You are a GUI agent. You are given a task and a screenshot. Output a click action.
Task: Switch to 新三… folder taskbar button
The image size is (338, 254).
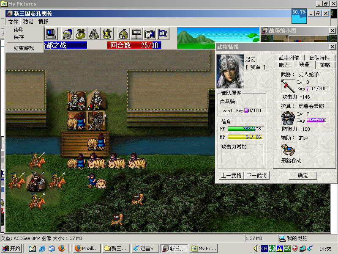tap(116, 248)
